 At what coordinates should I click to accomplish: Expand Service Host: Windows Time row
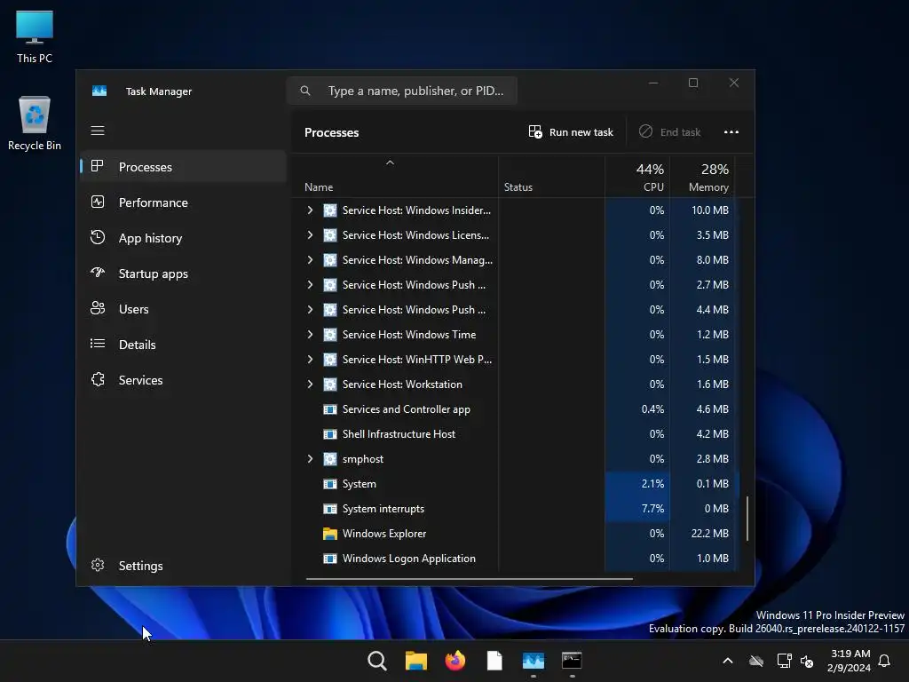click(310, 334)
